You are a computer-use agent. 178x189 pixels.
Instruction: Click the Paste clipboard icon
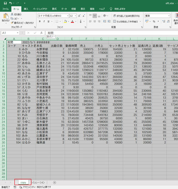tap(6, 16)
